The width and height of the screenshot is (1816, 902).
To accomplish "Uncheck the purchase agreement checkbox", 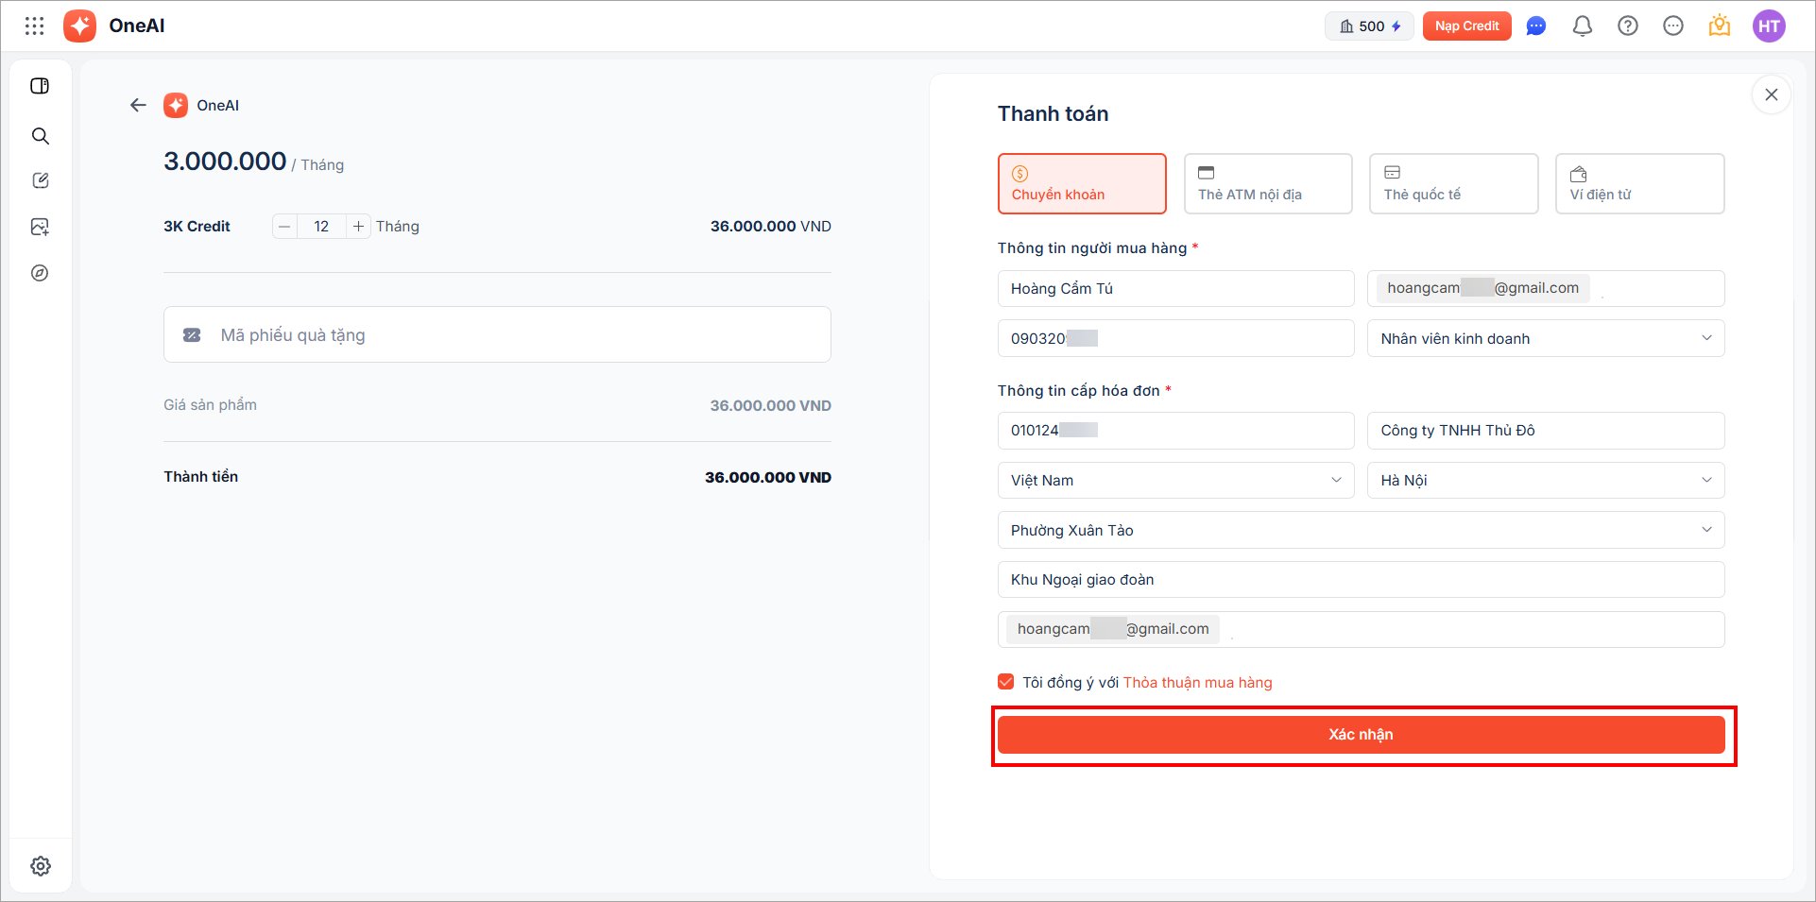I will (x=1006, y=682).
